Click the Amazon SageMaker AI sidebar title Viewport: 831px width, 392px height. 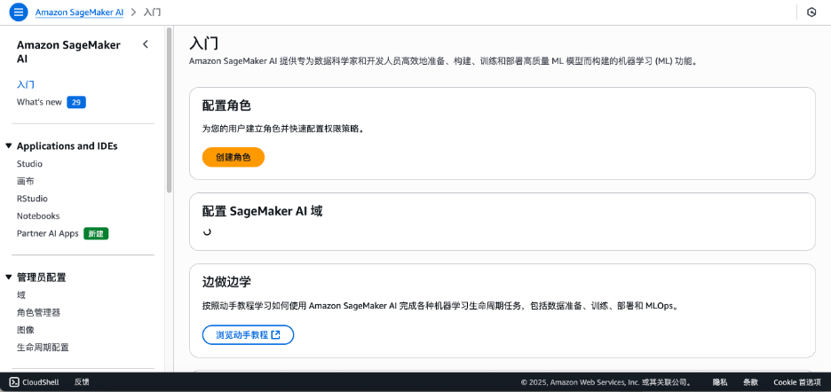[x=68, y=52]
